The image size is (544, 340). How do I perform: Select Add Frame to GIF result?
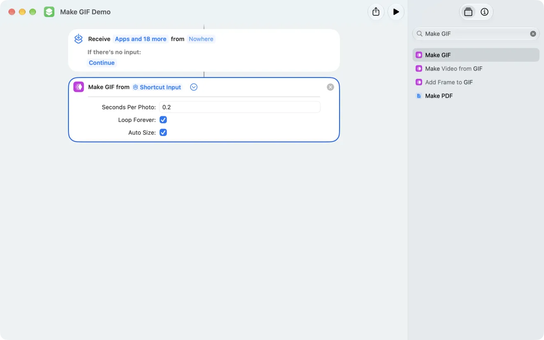coord(476,82)
